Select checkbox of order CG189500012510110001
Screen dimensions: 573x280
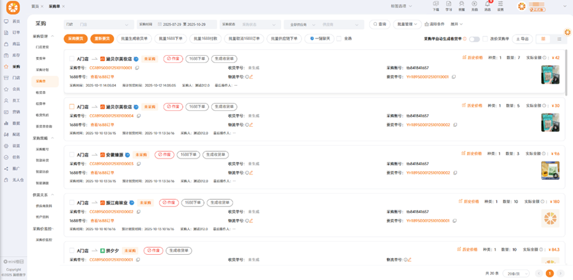(72, 58)
